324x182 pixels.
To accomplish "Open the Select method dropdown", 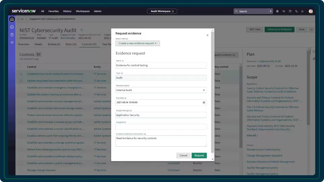I will coord(138,43).
